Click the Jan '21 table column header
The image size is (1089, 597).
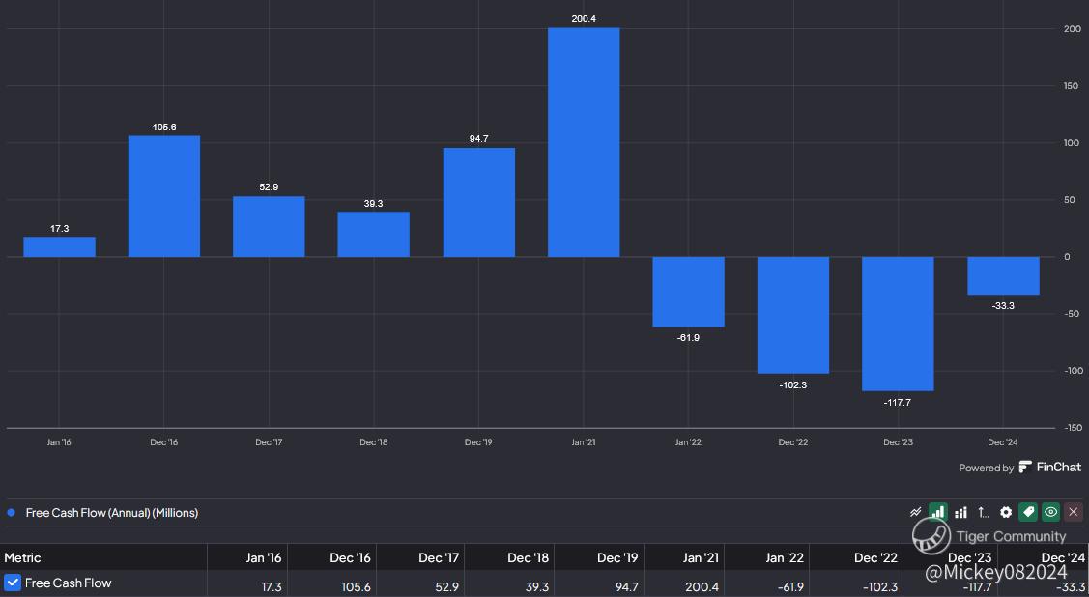pyautogui.click(x=701, y=557)
